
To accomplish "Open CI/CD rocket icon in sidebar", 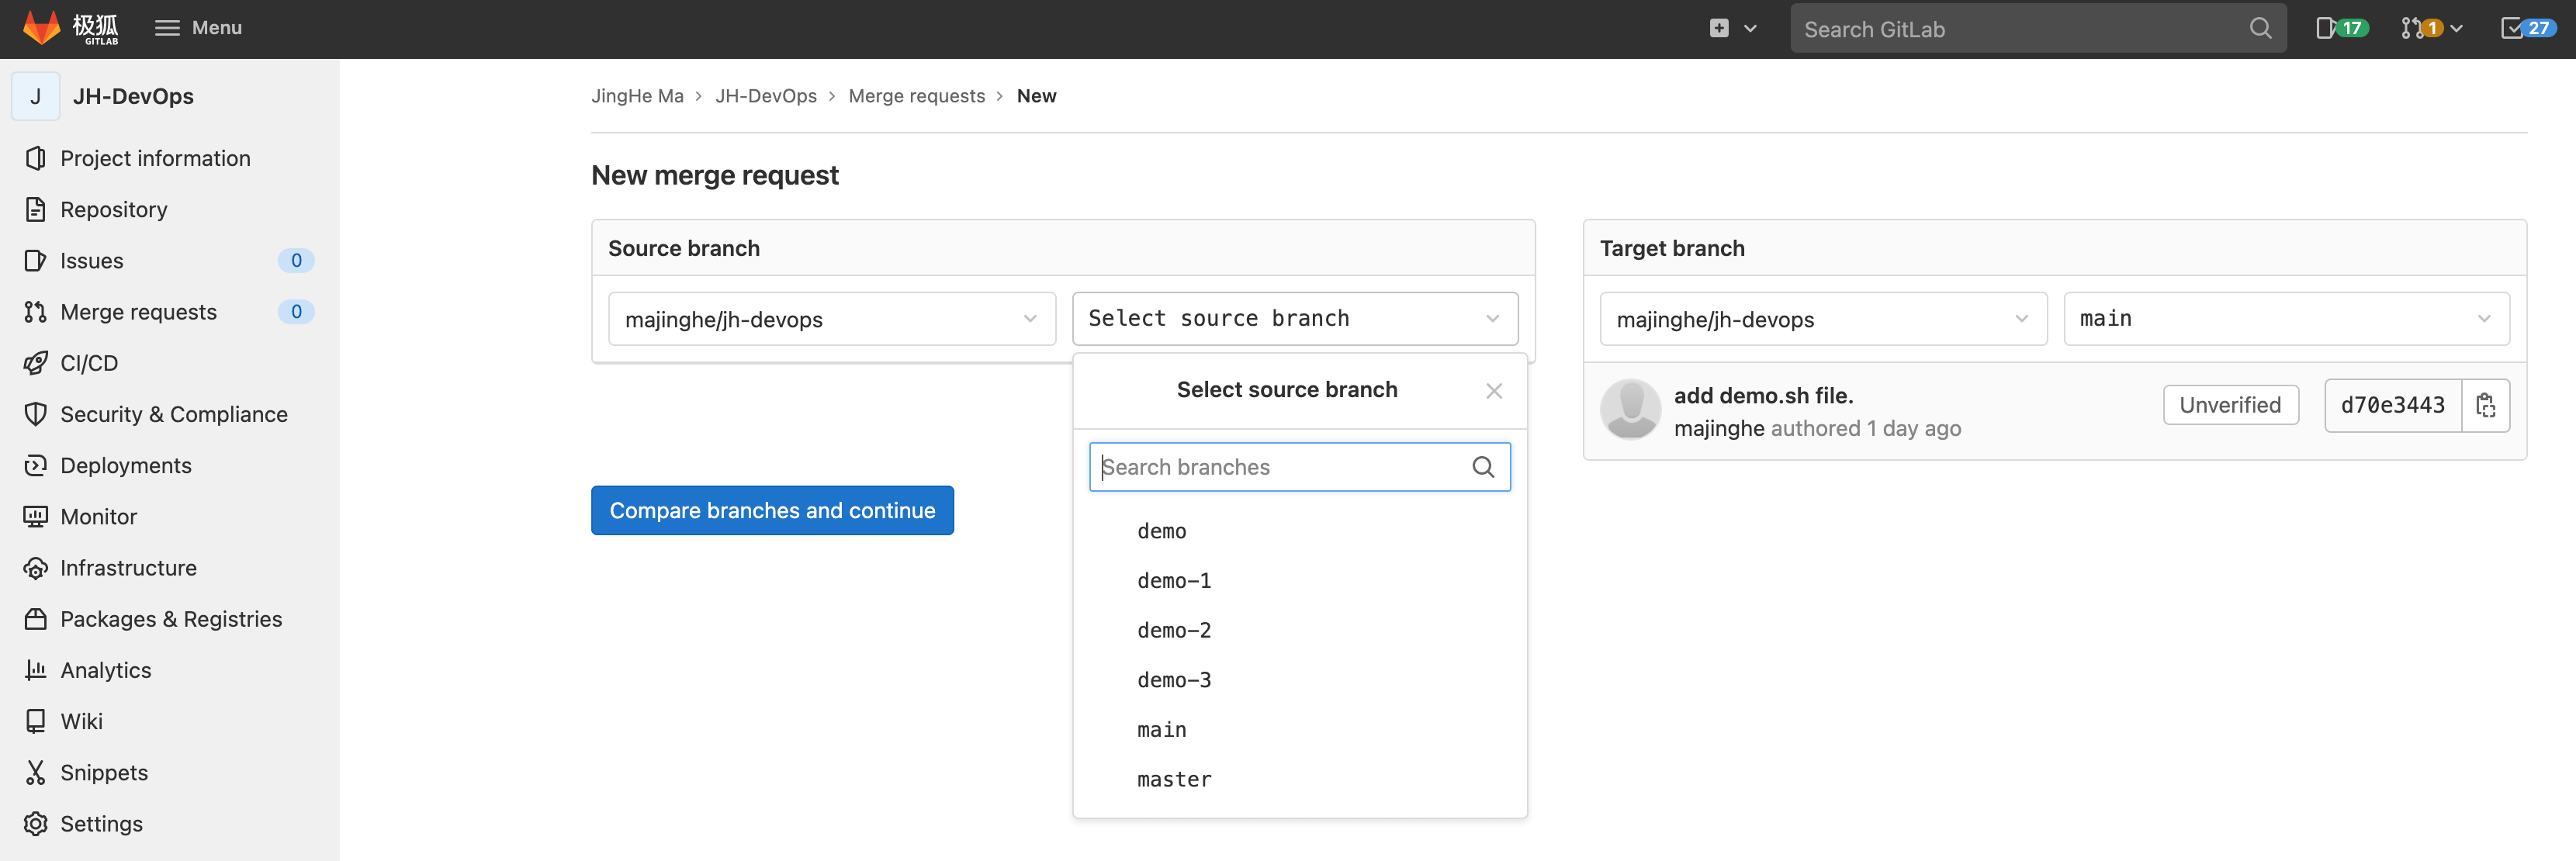I will click(36, 363).
